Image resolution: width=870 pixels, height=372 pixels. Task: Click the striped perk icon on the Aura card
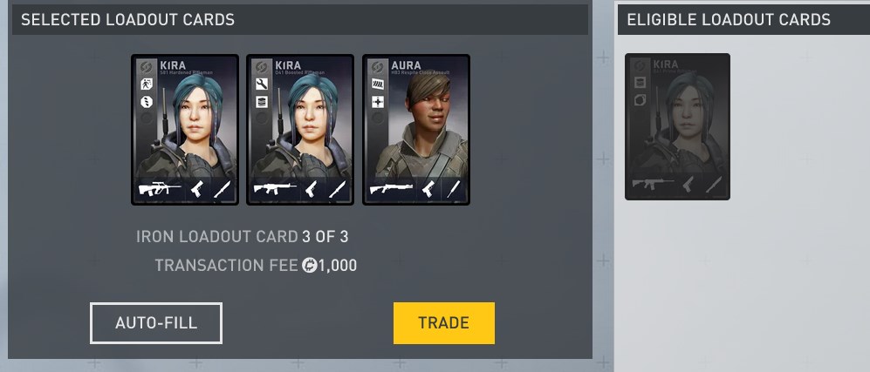(377, 85)
